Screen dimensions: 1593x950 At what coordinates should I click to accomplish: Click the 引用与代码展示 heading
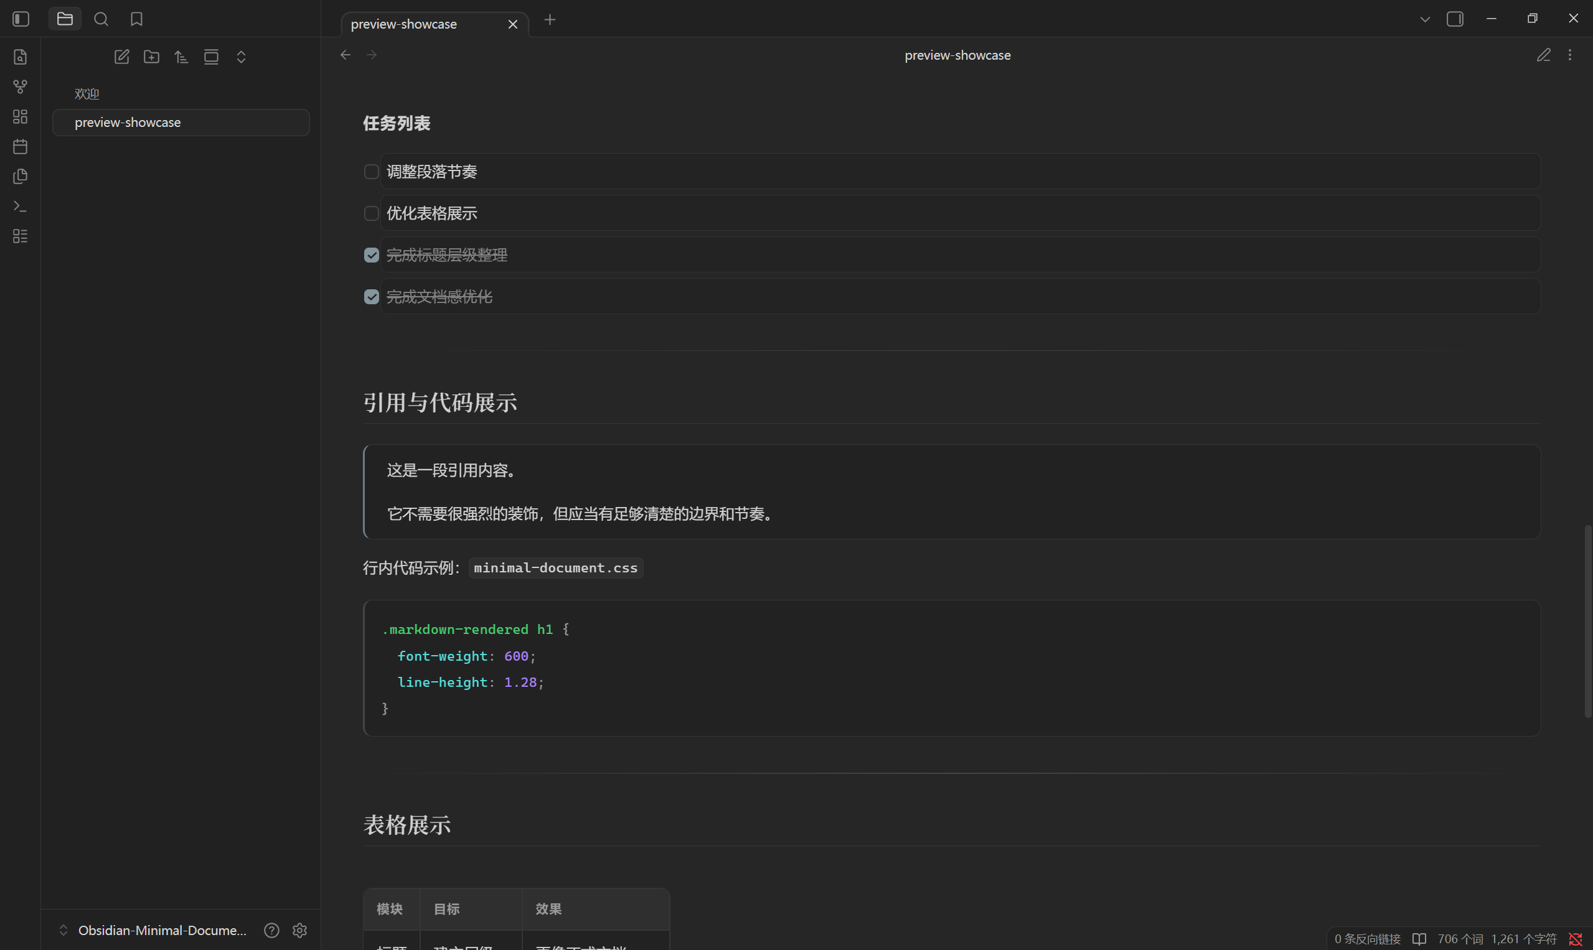pyautogui.click(x=440, y=403)
